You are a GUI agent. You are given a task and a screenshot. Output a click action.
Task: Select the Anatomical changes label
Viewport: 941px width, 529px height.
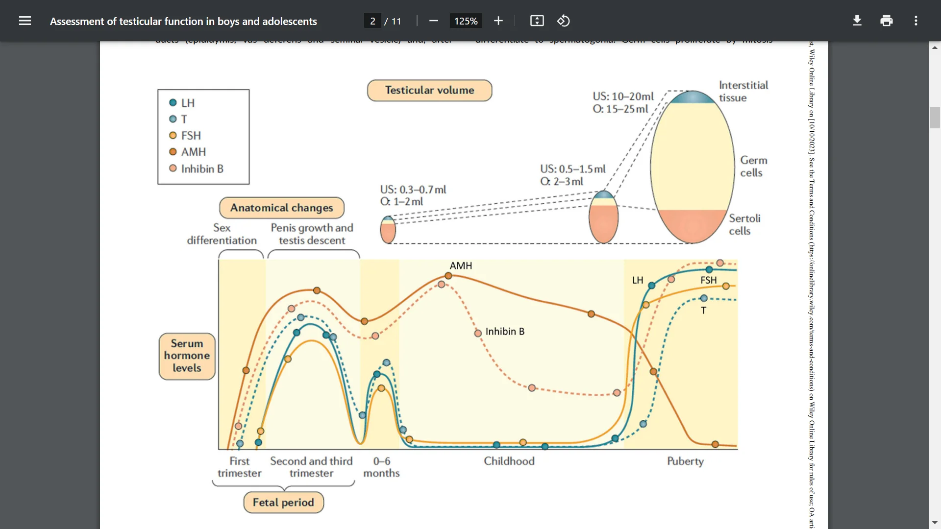click(281, 208)
